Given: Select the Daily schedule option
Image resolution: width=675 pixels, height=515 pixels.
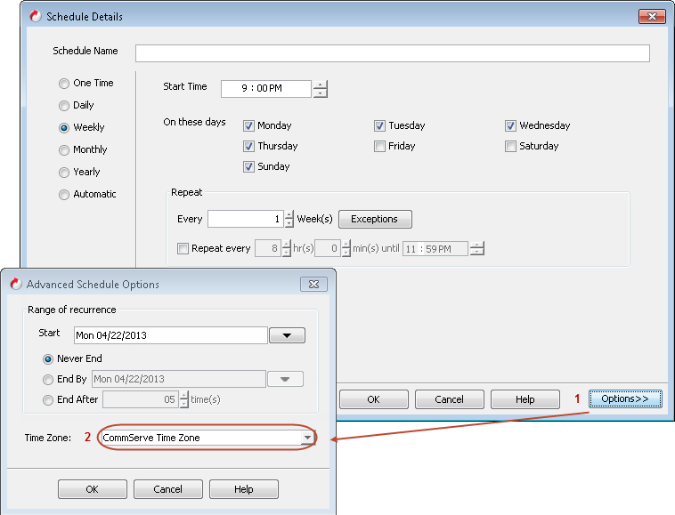Looking at the screenshot, I should click(64, 106).
